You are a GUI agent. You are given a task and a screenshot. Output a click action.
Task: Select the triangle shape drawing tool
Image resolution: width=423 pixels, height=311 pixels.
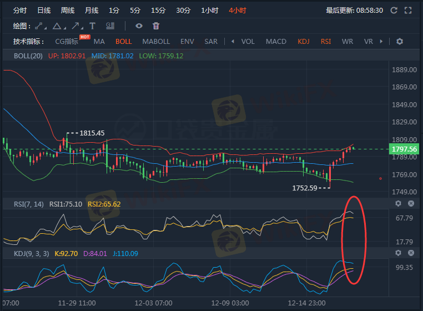pos(57,26)
